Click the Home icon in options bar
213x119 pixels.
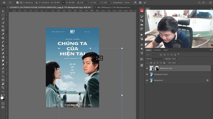tap(4, 3)
